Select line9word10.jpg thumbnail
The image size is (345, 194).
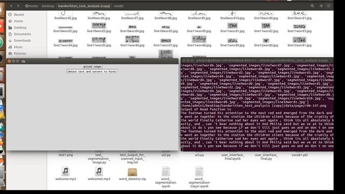pyautogui.click(x=232, y=13)
